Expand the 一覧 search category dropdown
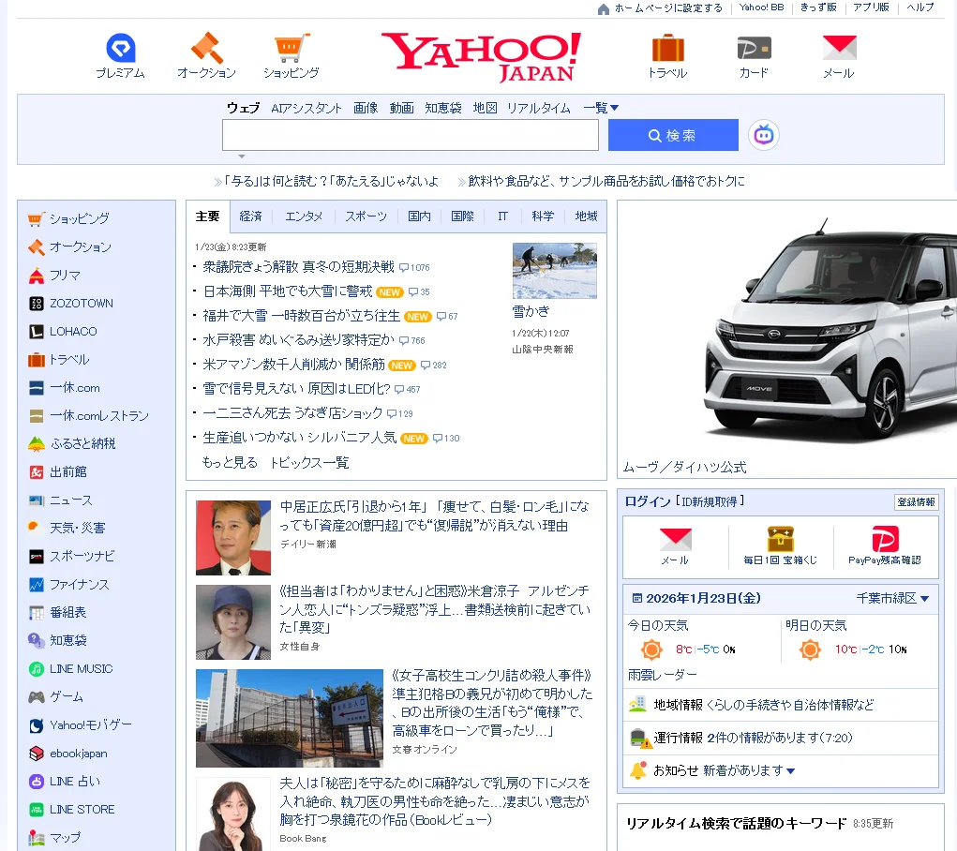Screen dimensions: 957x851 [x=601, y=108]
